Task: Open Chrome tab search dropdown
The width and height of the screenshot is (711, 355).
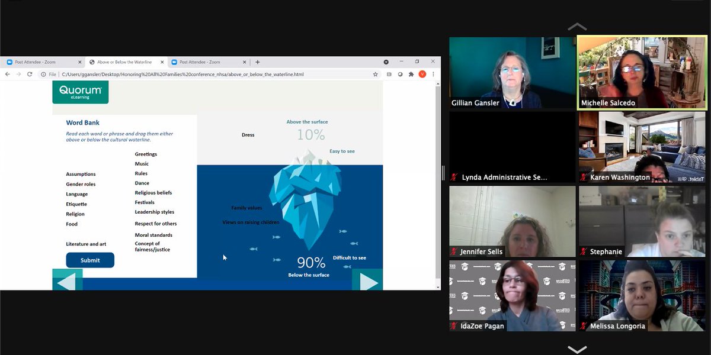Action: click(386, 62)
